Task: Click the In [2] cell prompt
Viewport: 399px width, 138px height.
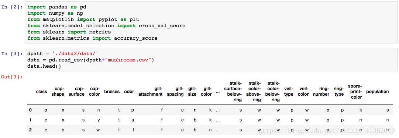Action: coord(12,7)
